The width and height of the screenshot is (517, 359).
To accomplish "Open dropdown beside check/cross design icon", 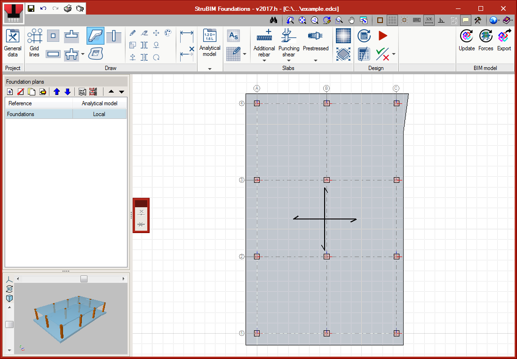I will click(x=394, y=54).
